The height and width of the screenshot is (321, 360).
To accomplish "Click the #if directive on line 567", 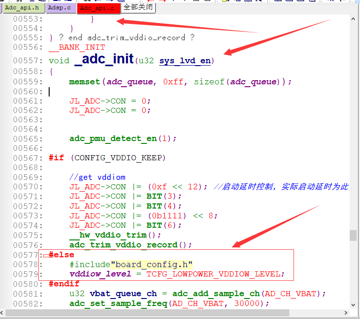I will 56,158.
